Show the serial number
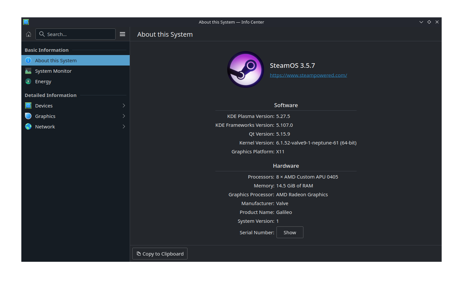This screenshot has width=463, height=287. pyautogui.click(x=290, y=232)
